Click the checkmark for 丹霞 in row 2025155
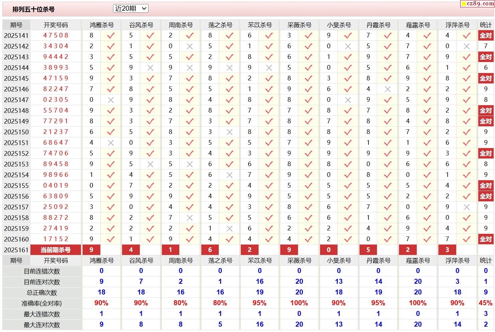495x332 pixels. 388,185
